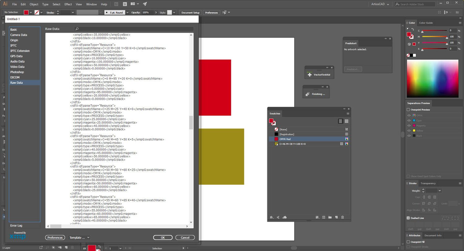The image size is (464, 251).
Task: Swap fill and stroke in Color panel
Action: (x=413, y=29)
